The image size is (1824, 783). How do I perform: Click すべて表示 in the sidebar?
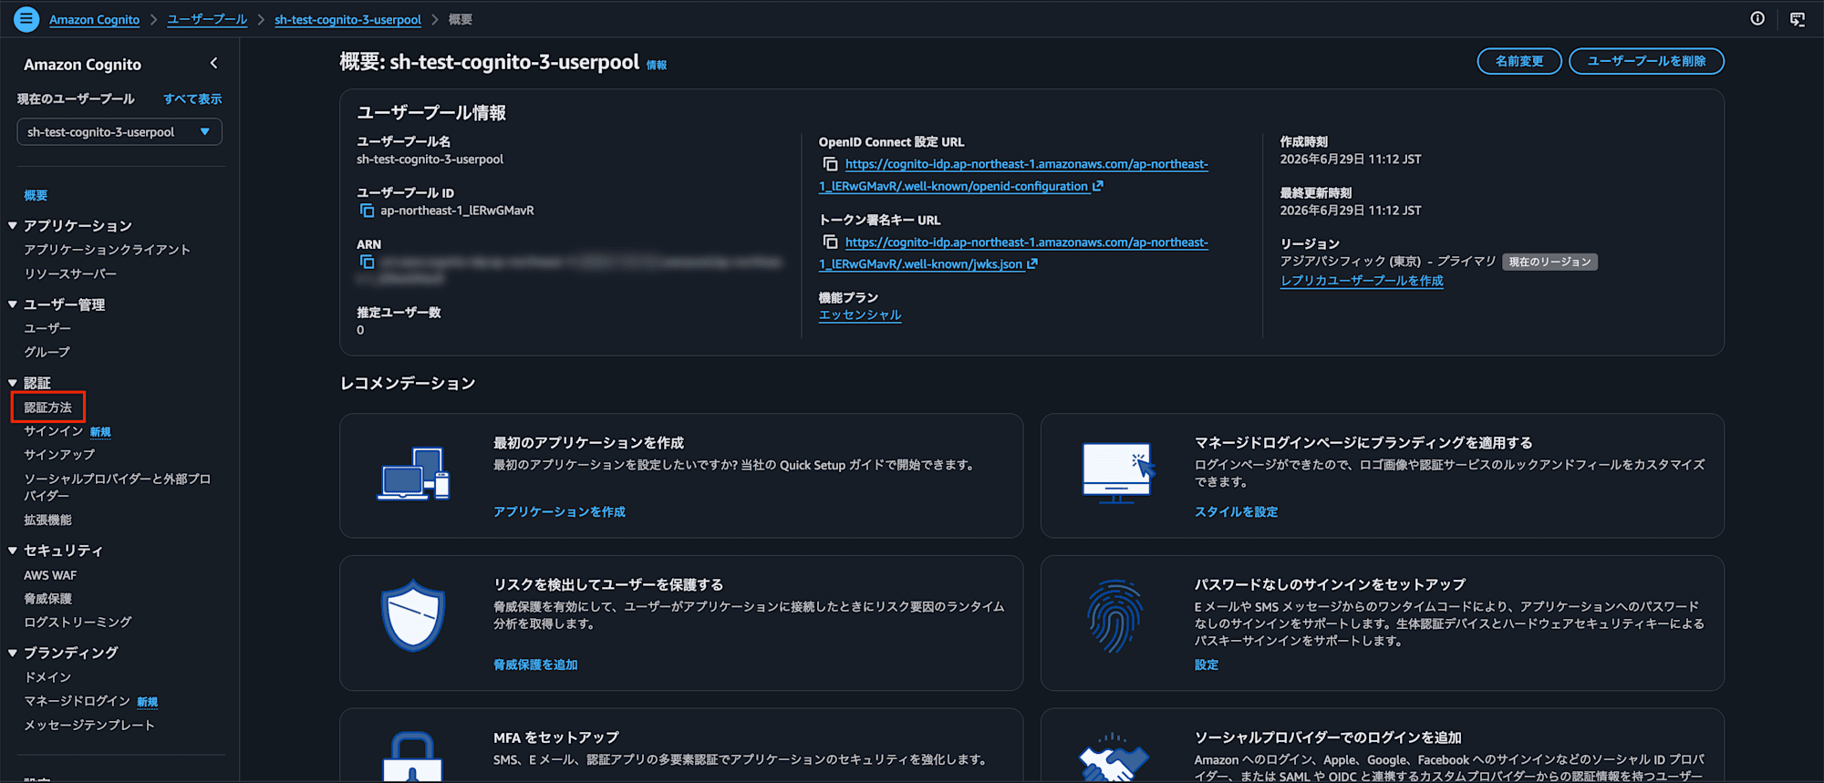click(192, 98)
